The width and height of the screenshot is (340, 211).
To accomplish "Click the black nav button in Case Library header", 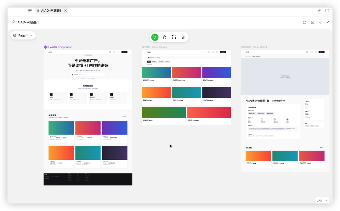I will [223, 52].
